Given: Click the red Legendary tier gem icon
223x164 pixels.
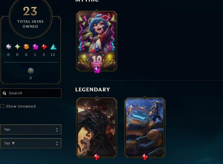Looking at the screenshot, I should coord(44,47).
